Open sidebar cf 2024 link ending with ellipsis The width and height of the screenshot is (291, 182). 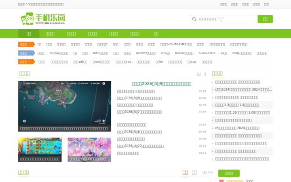(x=243, y=89)
